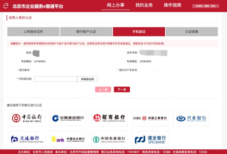This screenshot has width=227, height=154.
Task: Go to 我的业务 in top navigation
Action: pyautogui.click(x=144, y=5)
